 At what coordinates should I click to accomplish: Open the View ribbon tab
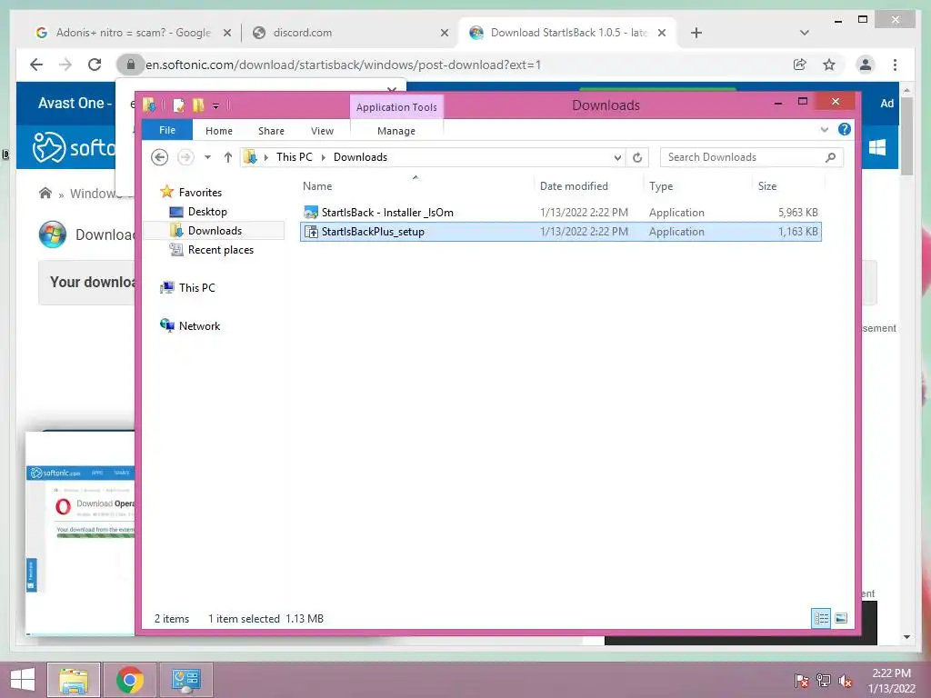[x=322, y=131]
